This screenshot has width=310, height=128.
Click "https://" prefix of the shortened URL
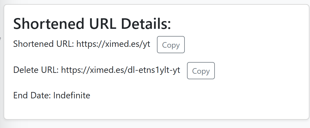[87, 44]
